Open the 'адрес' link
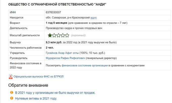Image resolution: width=172 pixels, height=103 pixels. 94,18
